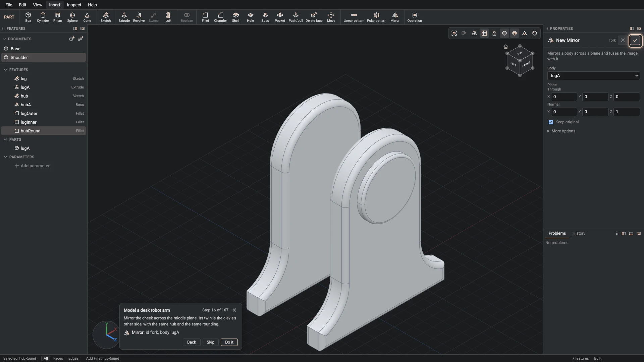Viewport: 644px width, 362px height.
Task: Apply the Fillet tool from toolbar
Action: [x=205, y=17]
